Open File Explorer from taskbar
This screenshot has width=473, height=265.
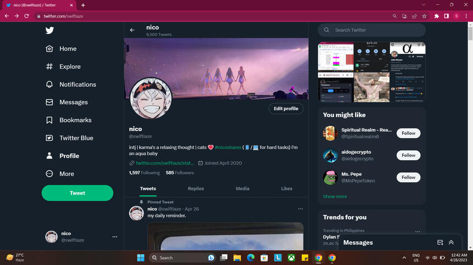click(237, 258)
